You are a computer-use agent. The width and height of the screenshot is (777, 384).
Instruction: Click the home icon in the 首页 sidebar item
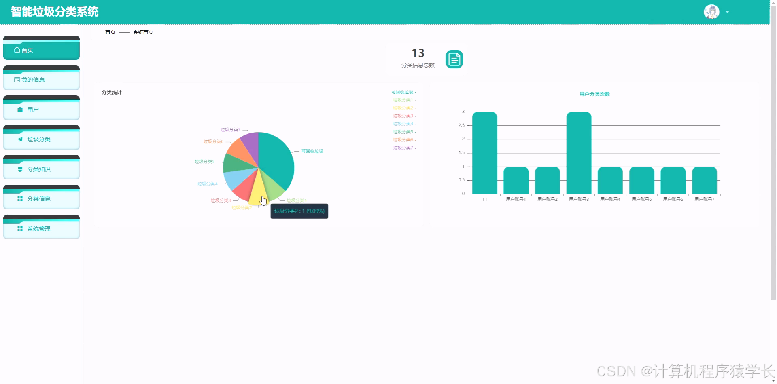pos(17,50)
